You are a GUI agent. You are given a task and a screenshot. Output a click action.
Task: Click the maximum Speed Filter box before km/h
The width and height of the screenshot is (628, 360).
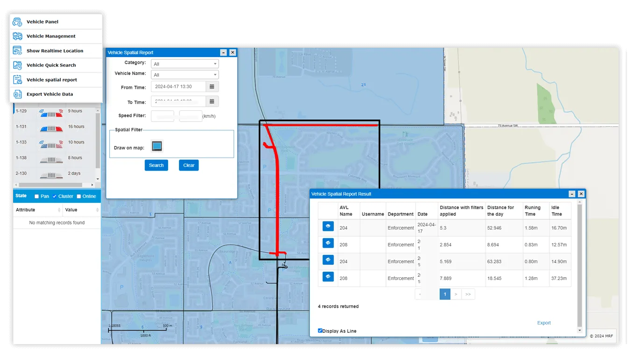(x=191, y=116)
